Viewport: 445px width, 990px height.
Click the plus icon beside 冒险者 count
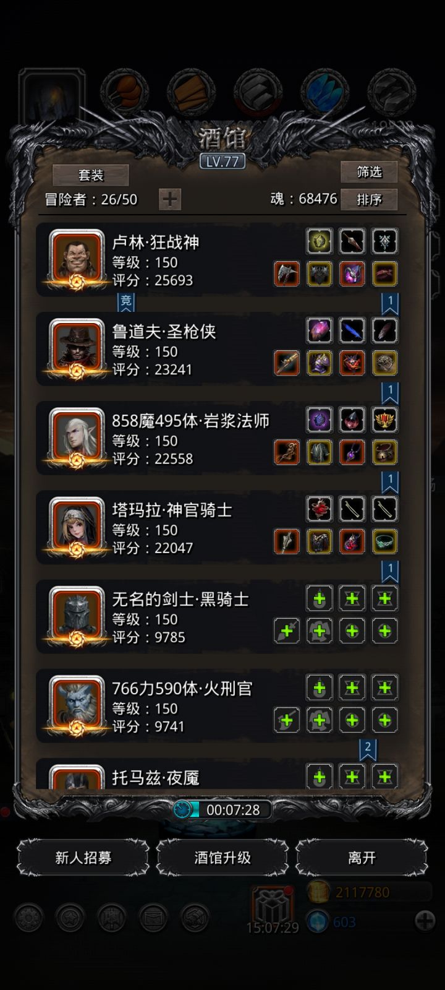tap(170, 199)
